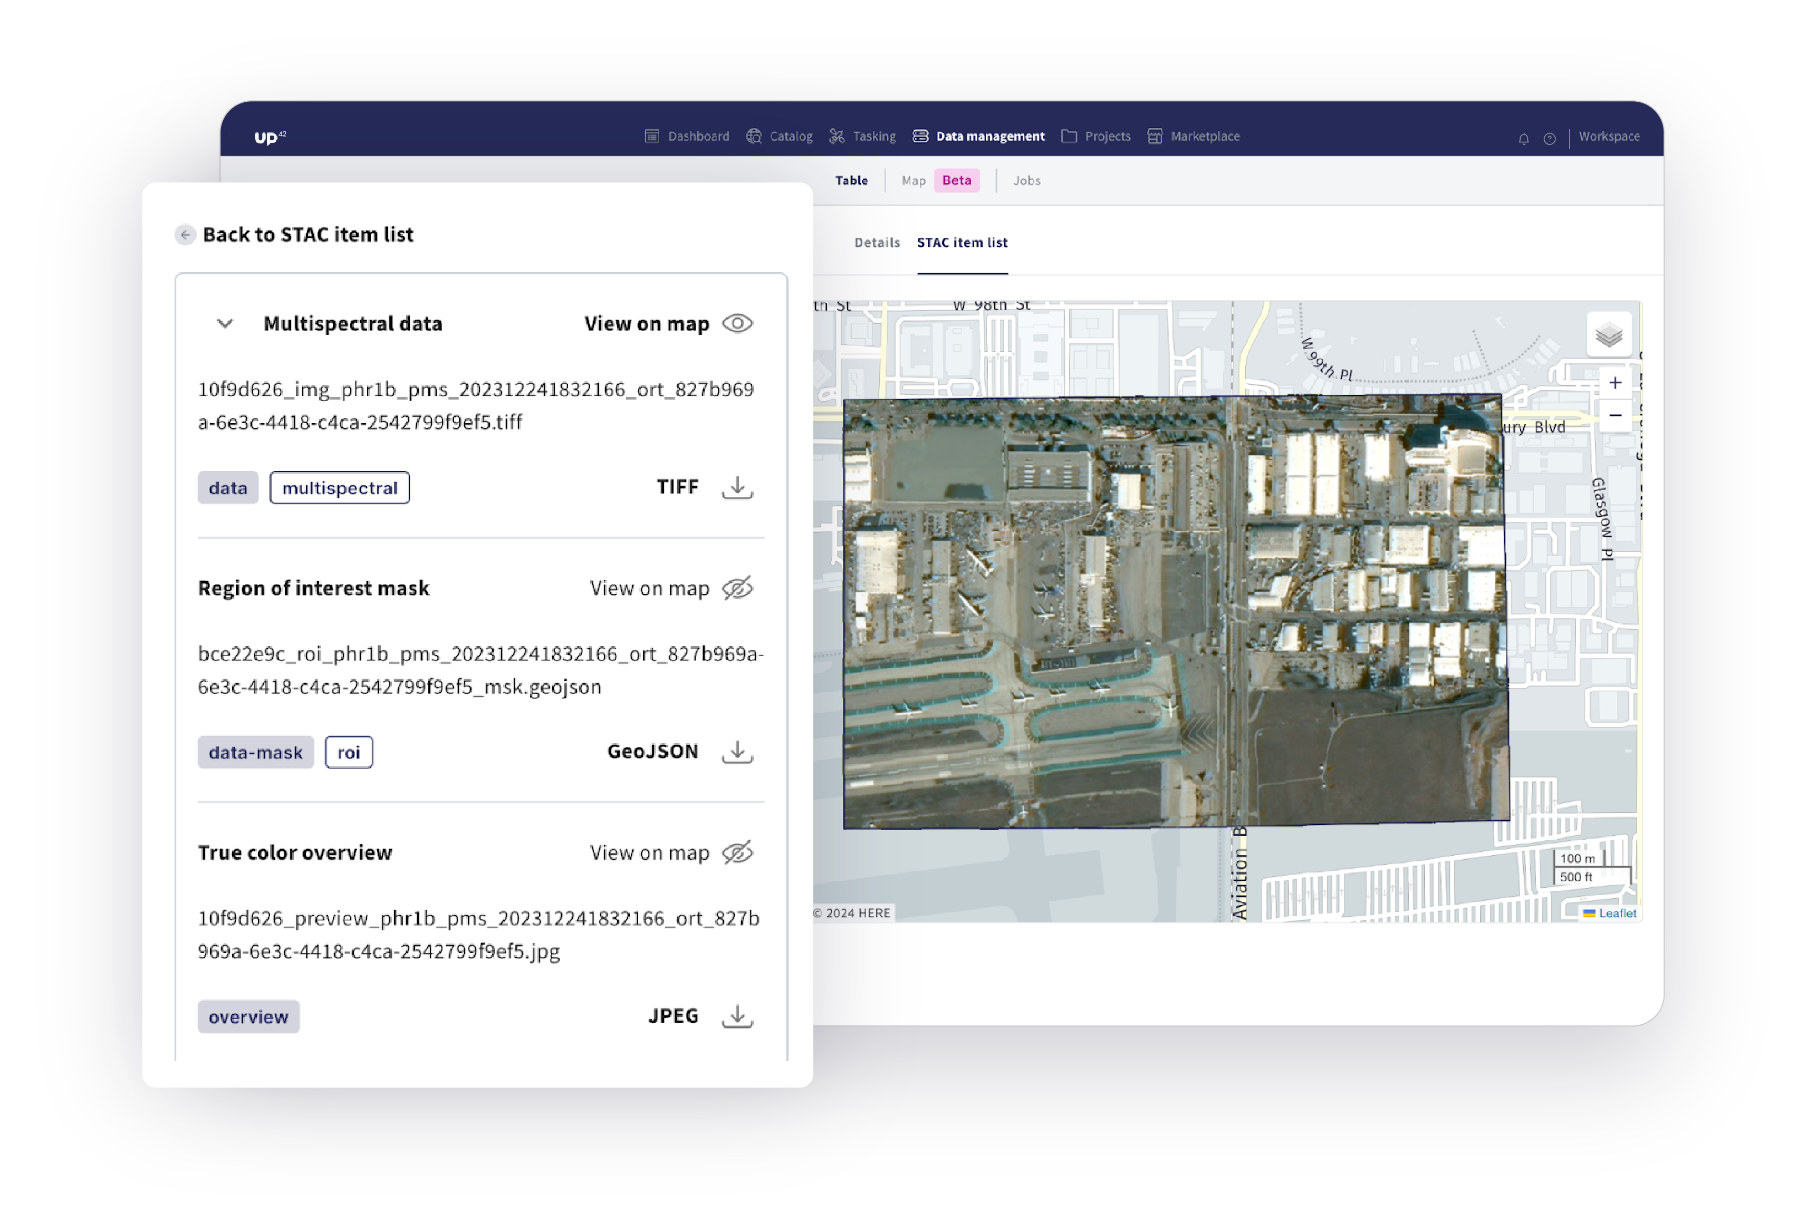Click the Beta badge
Image resolution: width=1807 pixels, height=1230 pixels.
pyautogui.click(x=956, y=180)
